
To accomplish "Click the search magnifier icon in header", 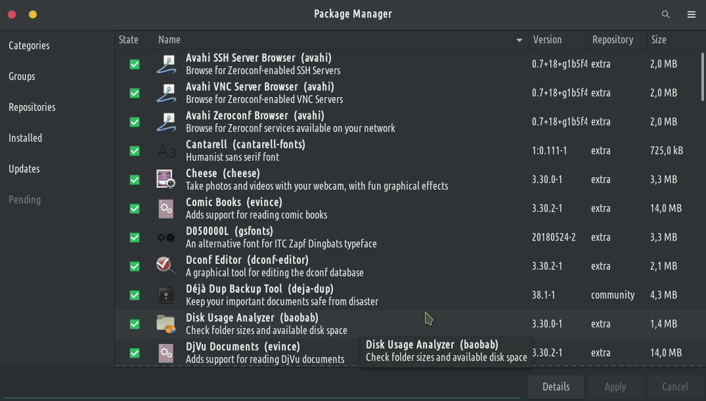I will click(666, 14).
